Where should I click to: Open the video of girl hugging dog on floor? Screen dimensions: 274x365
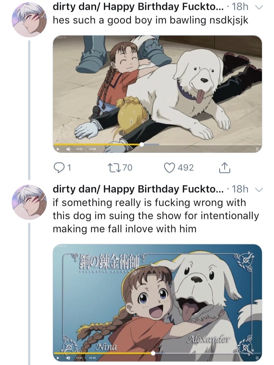157,91
